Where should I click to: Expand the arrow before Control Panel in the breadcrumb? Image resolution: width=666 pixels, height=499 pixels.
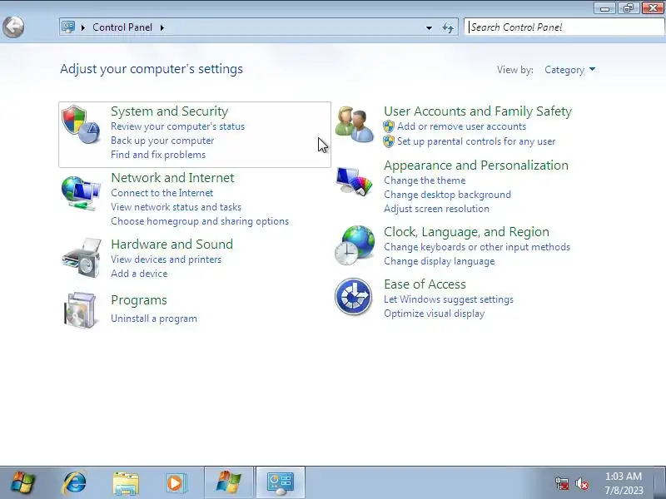point(83,27)
